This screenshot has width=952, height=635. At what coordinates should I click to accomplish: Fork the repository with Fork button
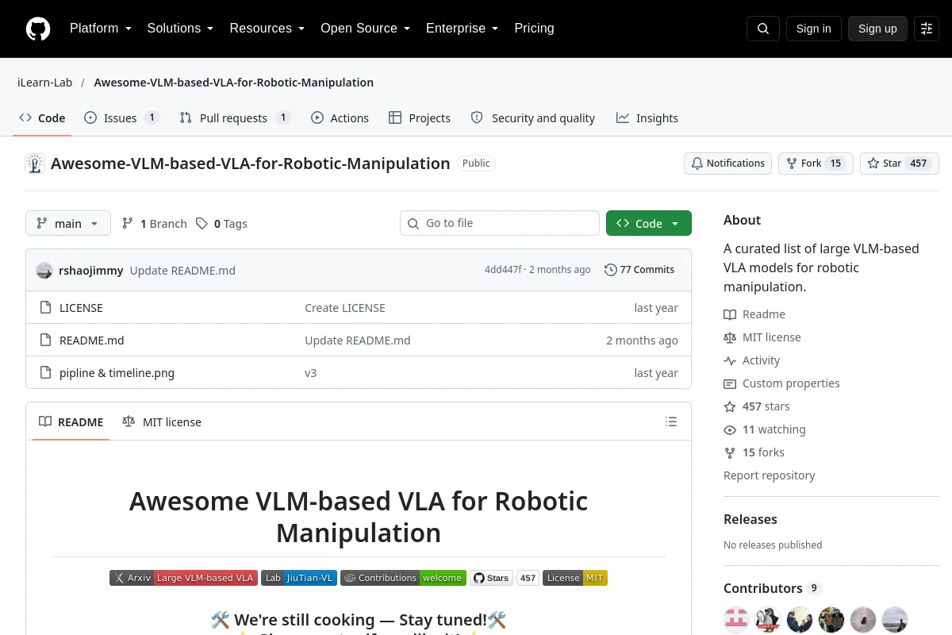(816, 164)
